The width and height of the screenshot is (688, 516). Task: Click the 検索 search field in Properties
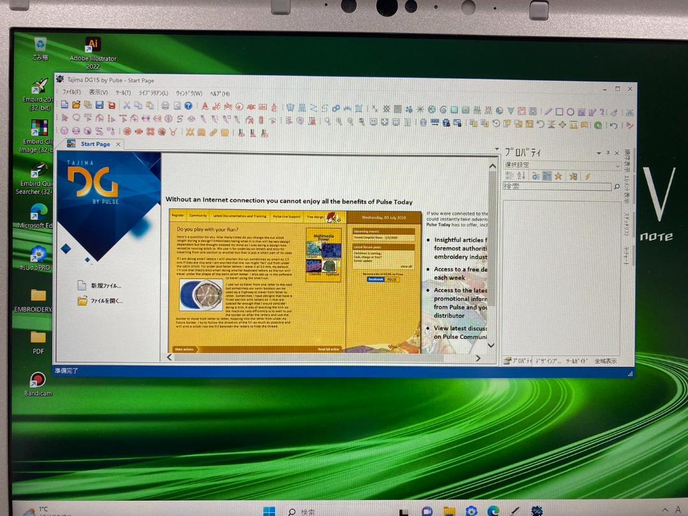[557, 187]
